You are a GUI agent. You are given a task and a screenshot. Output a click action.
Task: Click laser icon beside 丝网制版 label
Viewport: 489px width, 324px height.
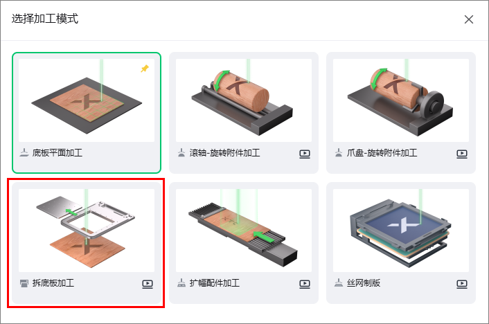point(339,283)
